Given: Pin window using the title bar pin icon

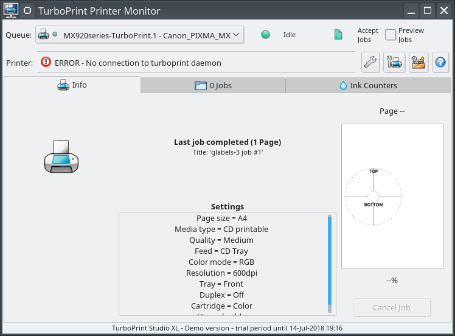Looking at the screenshot, I should [28, 10].
